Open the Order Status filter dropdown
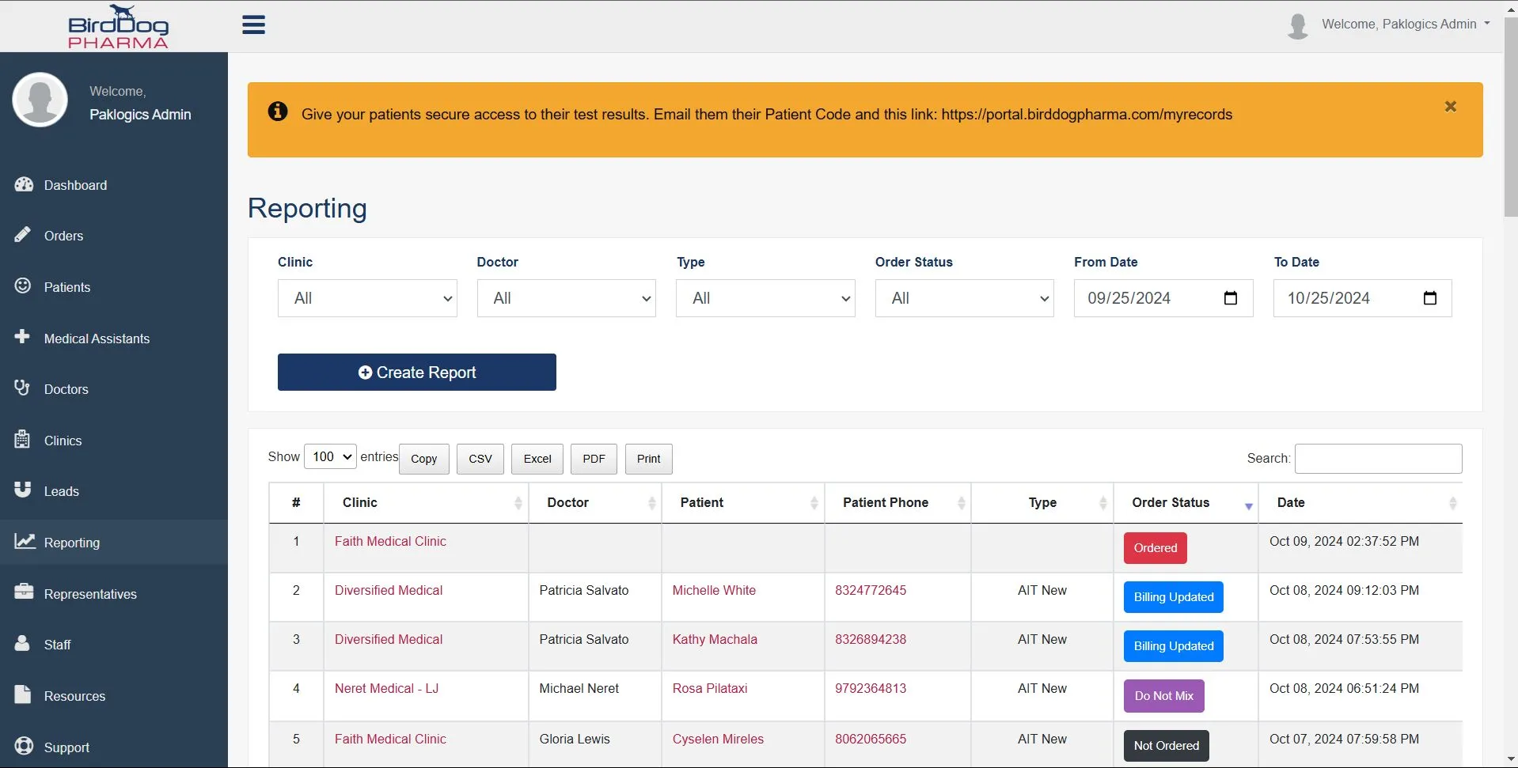Image resolution: width=1518 pixels, height=768 pixels. pos(964,298)
